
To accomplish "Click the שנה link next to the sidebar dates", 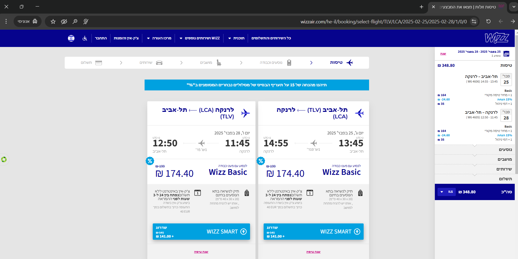I will (x=443, y=54).
